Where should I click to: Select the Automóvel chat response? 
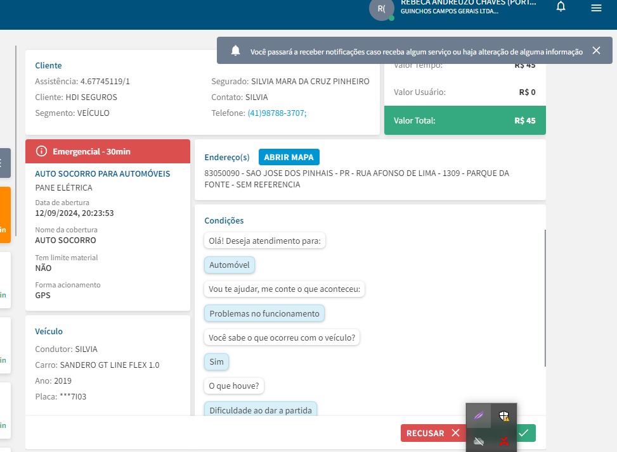pos(230,265)
